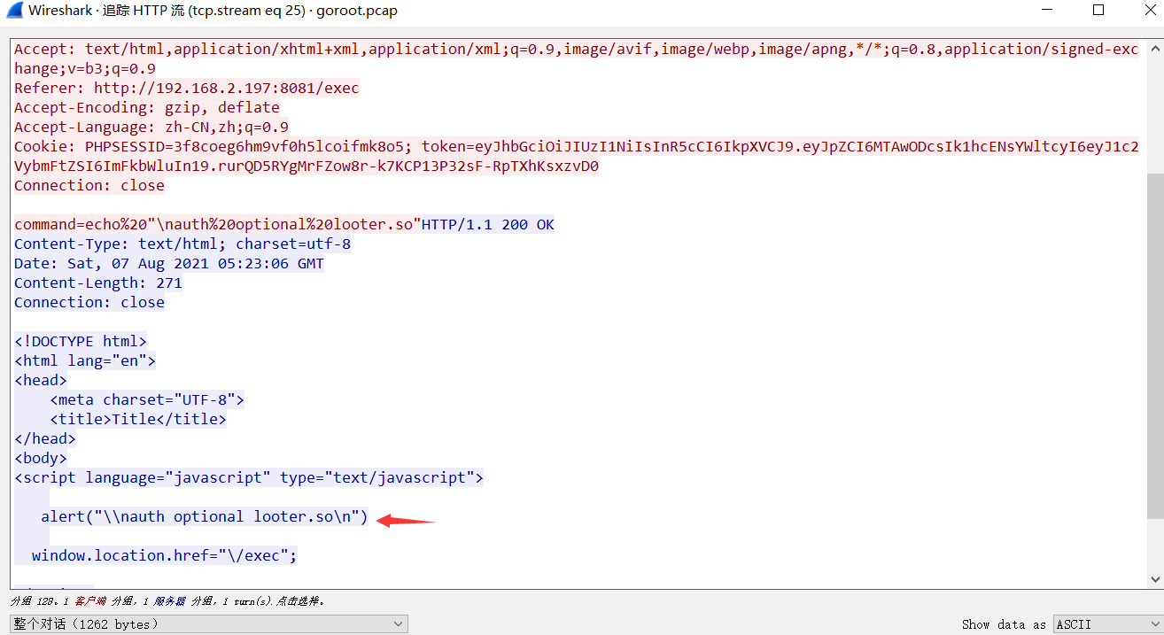Open the Show data as ASCII dropdown
This screenshot has height=635, width=1164.
pos(1106,624)
